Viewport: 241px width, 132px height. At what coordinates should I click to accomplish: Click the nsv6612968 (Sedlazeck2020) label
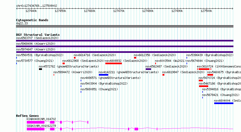click(83, 61)
